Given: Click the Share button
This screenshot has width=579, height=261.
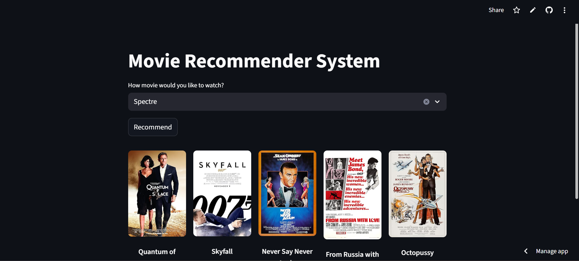Looking at the screenshot, I should [x=496, y=10].
